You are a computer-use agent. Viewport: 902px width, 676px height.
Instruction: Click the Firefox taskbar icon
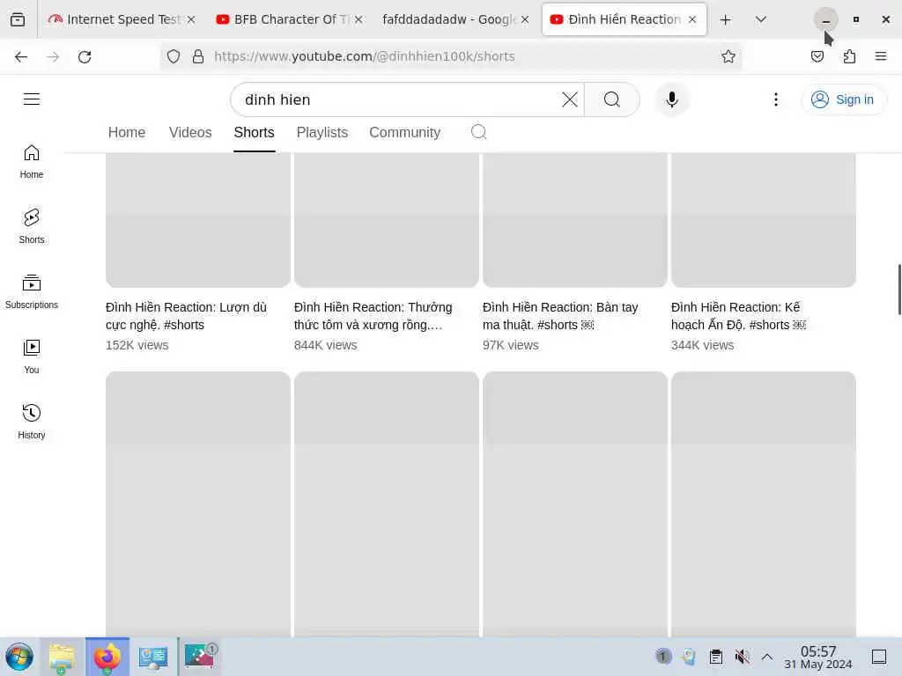[107, 657]
